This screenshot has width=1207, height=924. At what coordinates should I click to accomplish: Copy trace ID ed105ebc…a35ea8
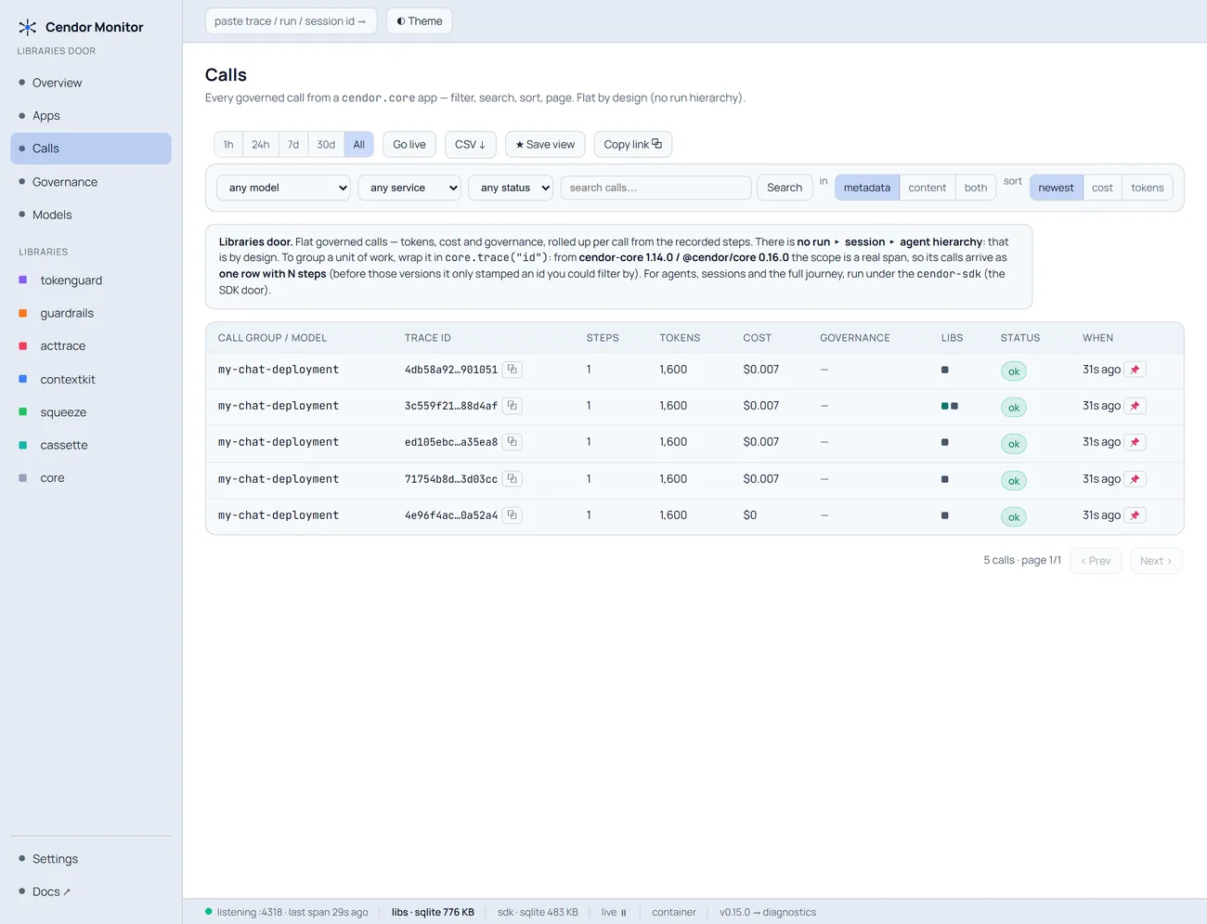coord(512,442)
